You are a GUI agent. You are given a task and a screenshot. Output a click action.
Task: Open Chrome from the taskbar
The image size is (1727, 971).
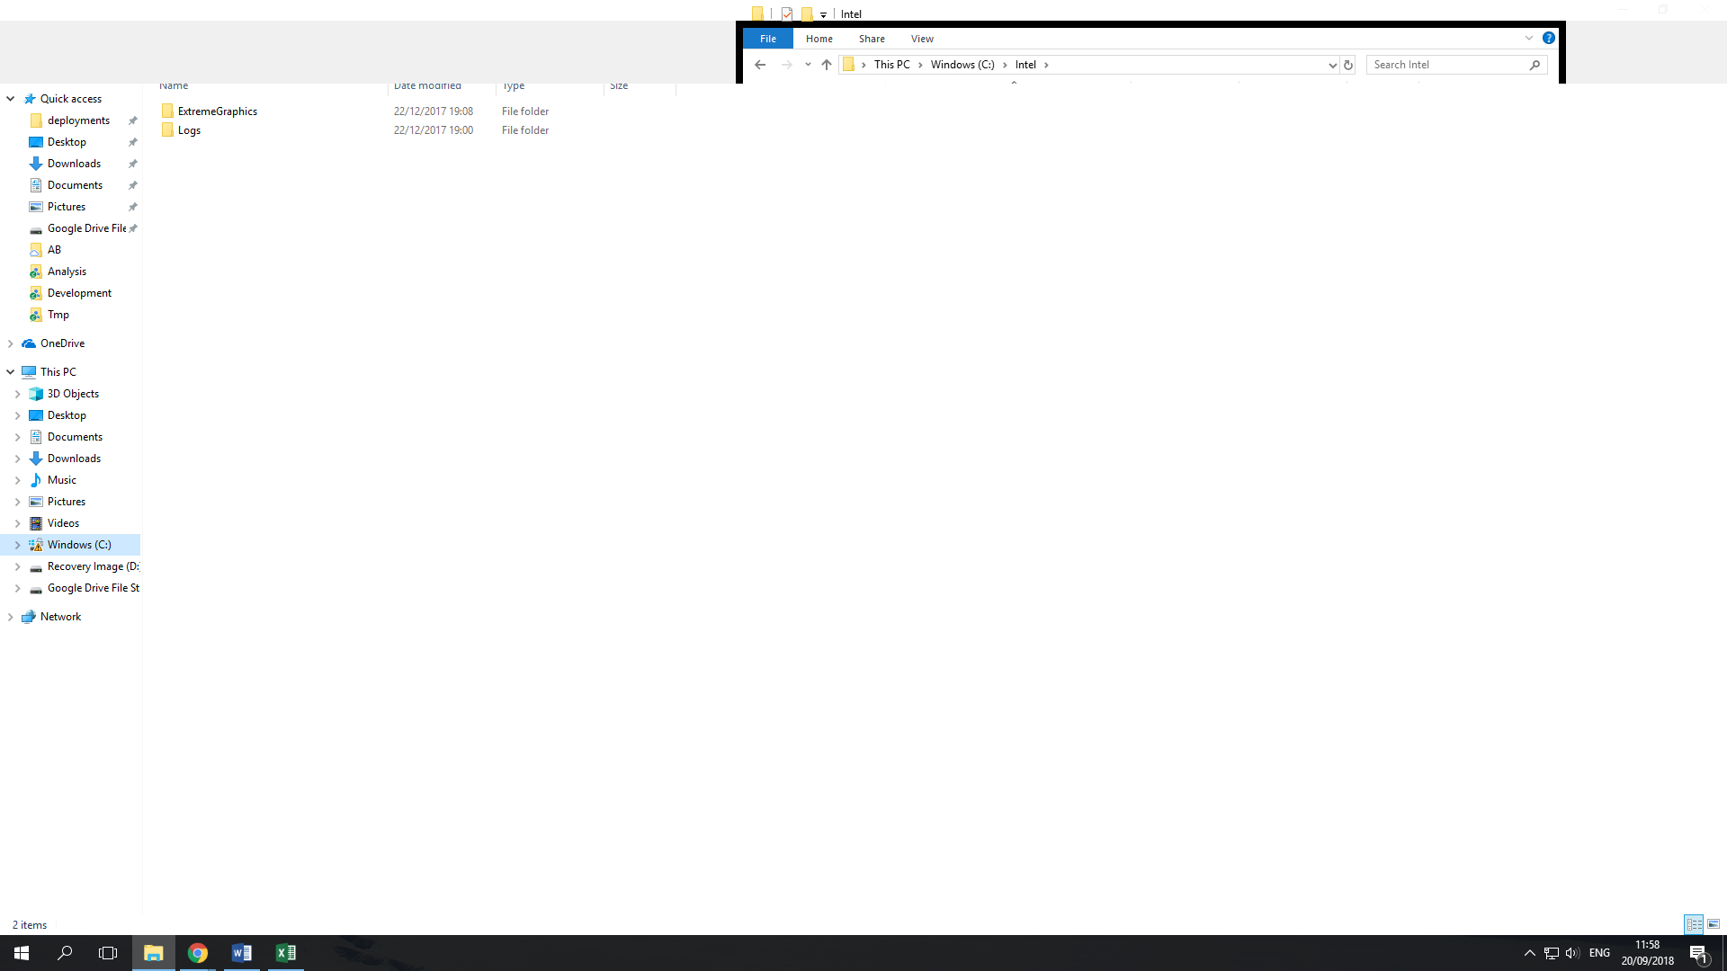[198, 953]
